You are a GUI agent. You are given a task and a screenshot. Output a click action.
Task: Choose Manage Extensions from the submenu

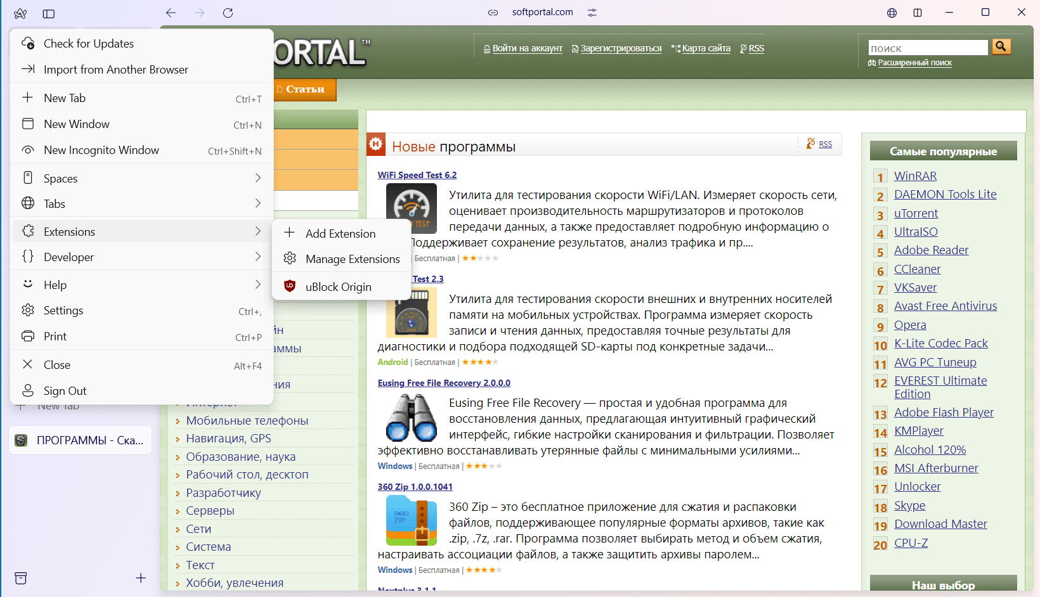coord(342,259)
